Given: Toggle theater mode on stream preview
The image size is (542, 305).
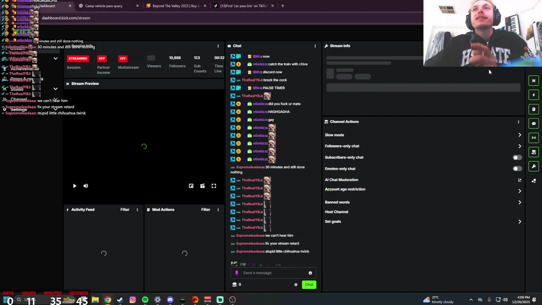Looking at the screenshot, I should coord(202,186).
